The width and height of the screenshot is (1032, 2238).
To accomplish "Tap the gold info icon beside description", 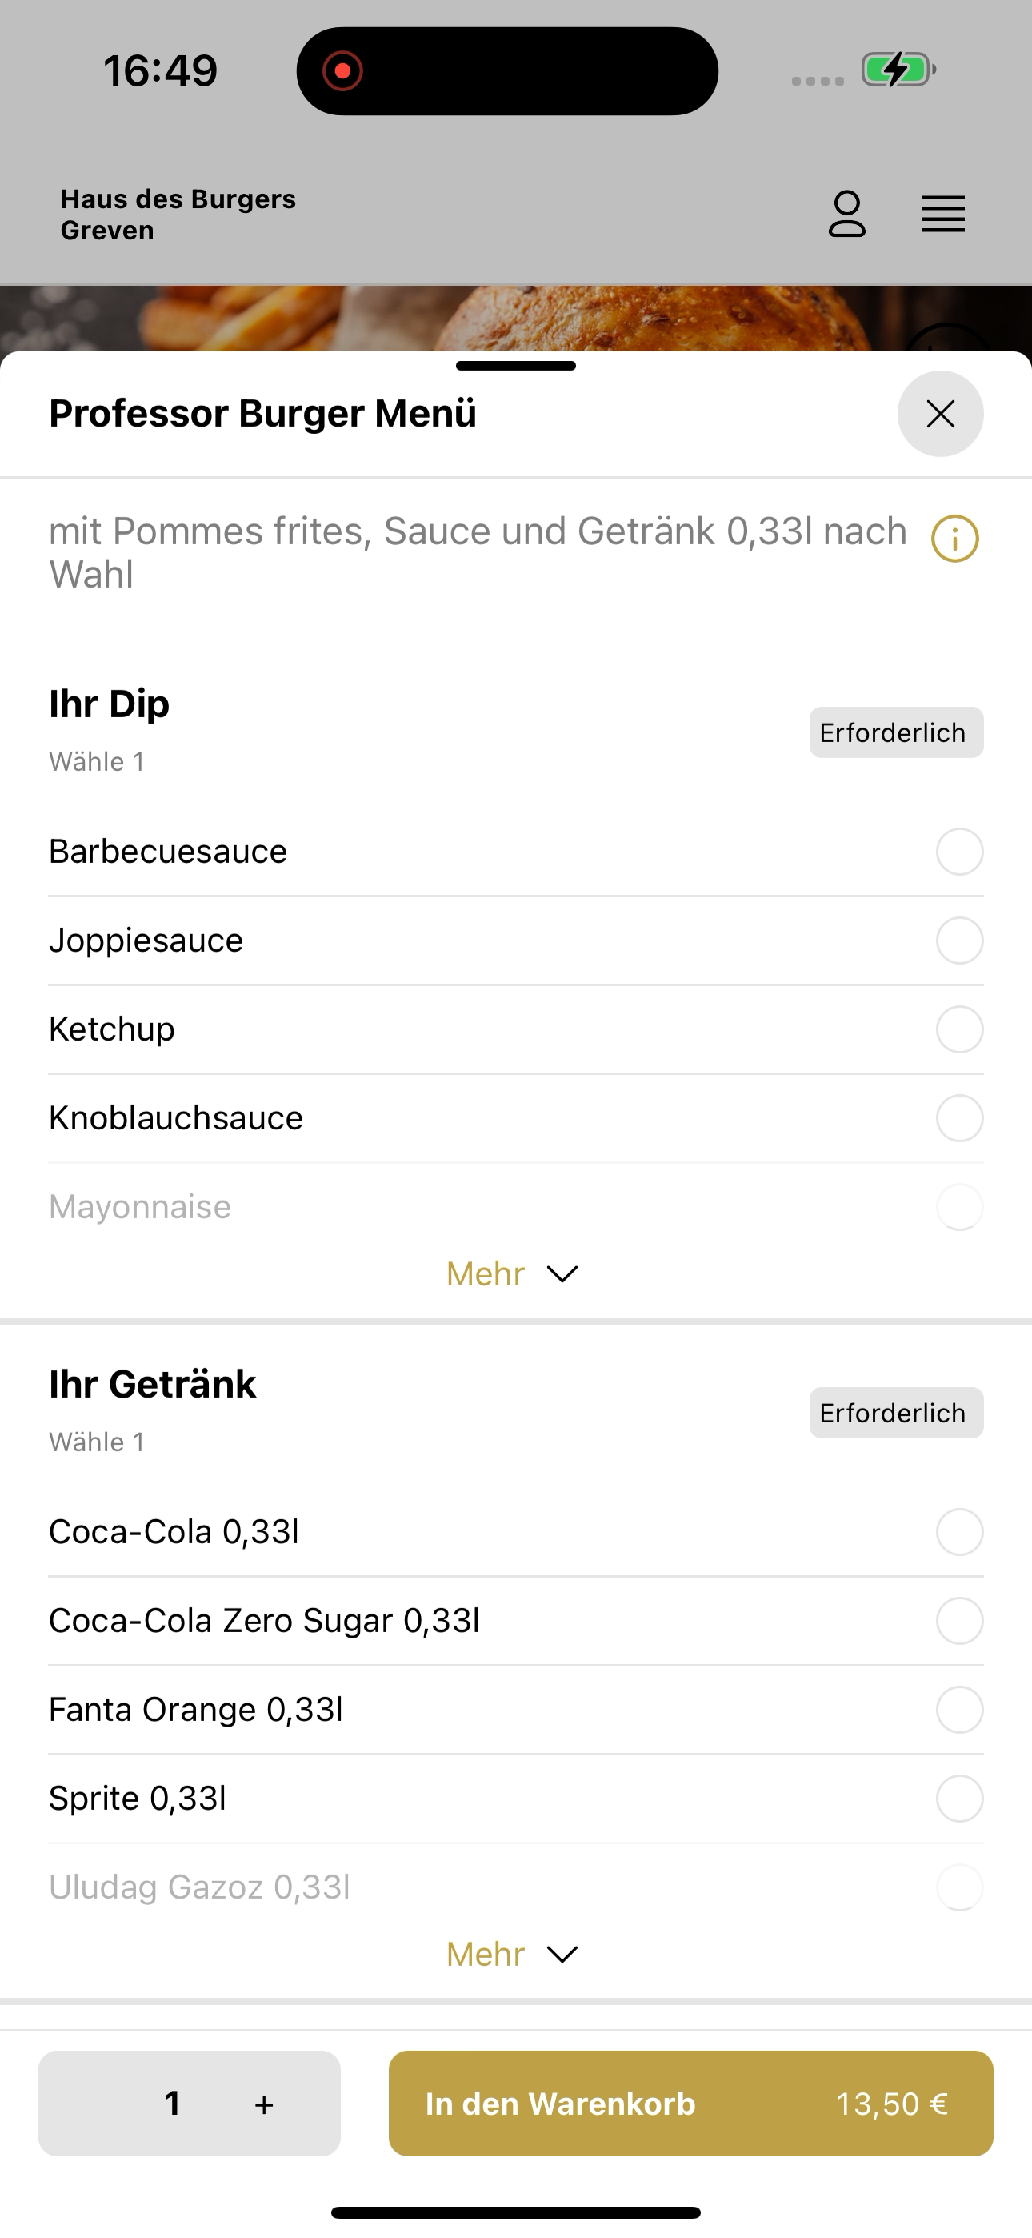I will pos(954,539).
